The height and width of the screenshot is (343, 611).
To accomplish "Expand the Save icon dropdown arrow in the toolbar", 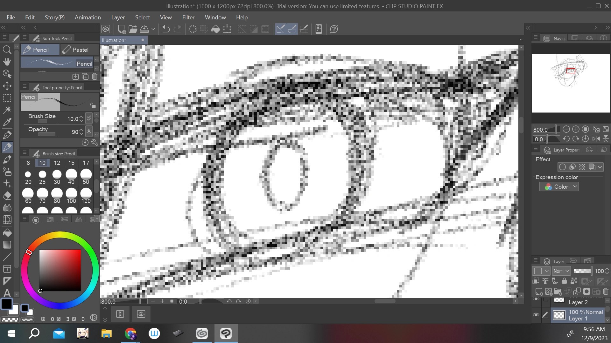I will [153, 29].
